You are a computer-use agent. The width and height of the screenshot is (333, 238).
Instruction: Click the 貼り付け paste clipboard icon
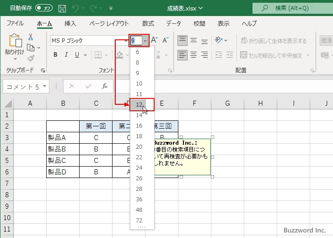(15, 40)
